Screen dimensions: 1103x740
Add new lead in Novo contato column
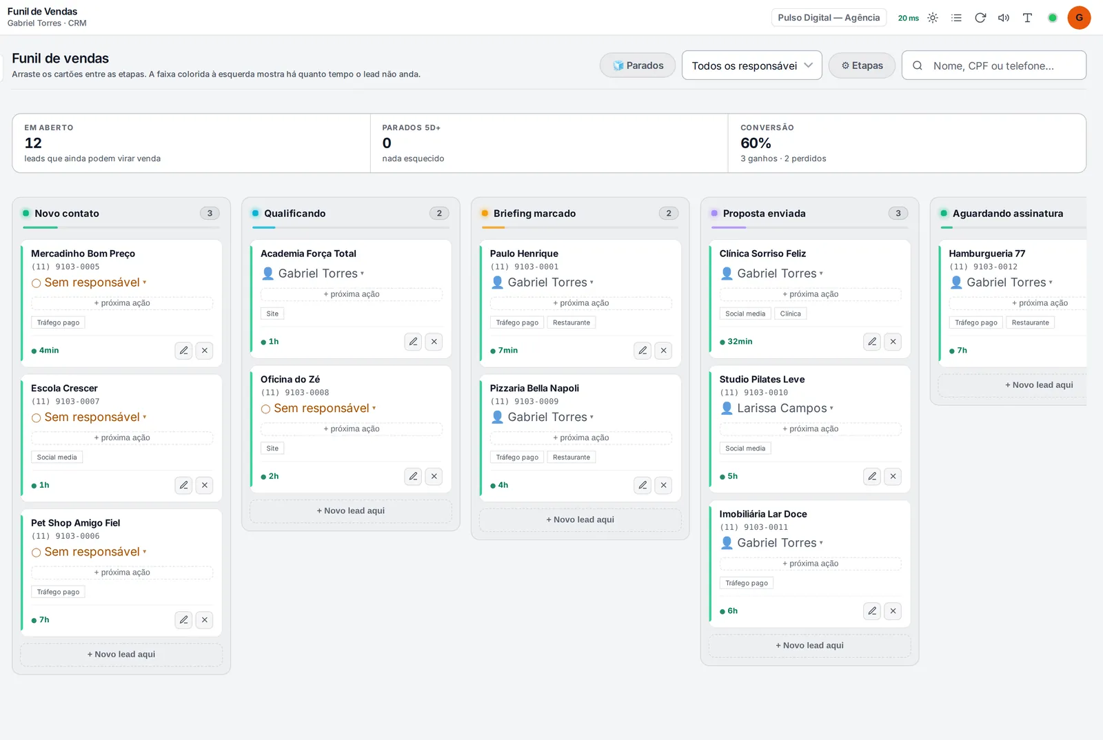coord(121,655)
